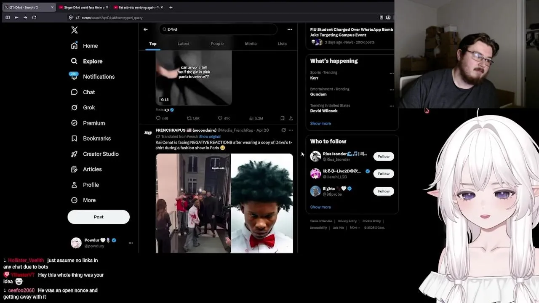Click the Post button
This screenshot has width=539, height=303.
tap(99, 217)
